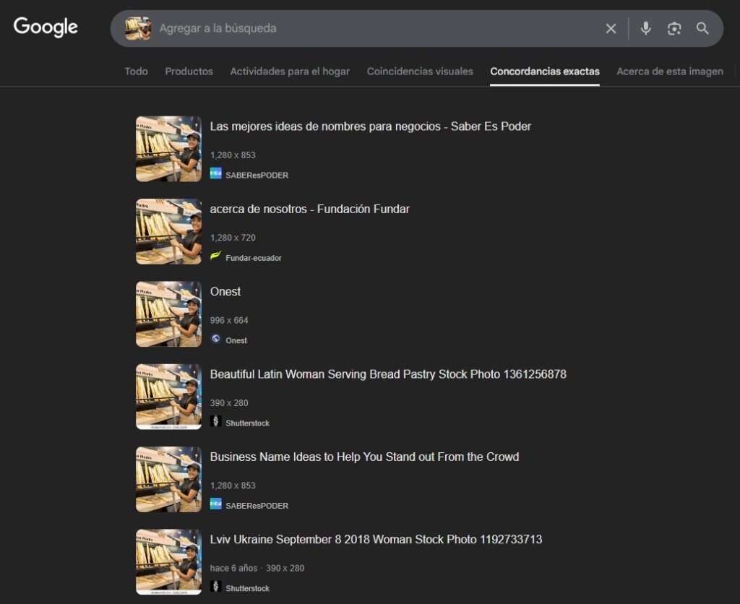This screenshot has height=604, width=740.
Task: Click '1,280 x 853' under 'Business Name Ideas' result
Action: click(233, 486)
